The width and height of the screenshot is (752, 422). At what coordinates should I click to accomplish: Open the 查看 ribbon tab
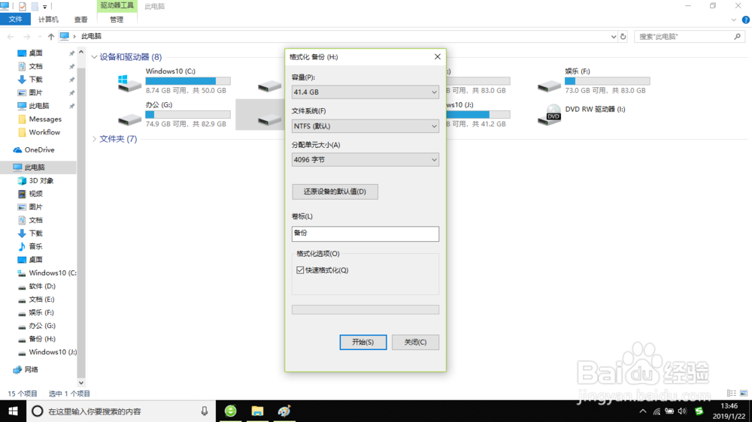(80, 20)
